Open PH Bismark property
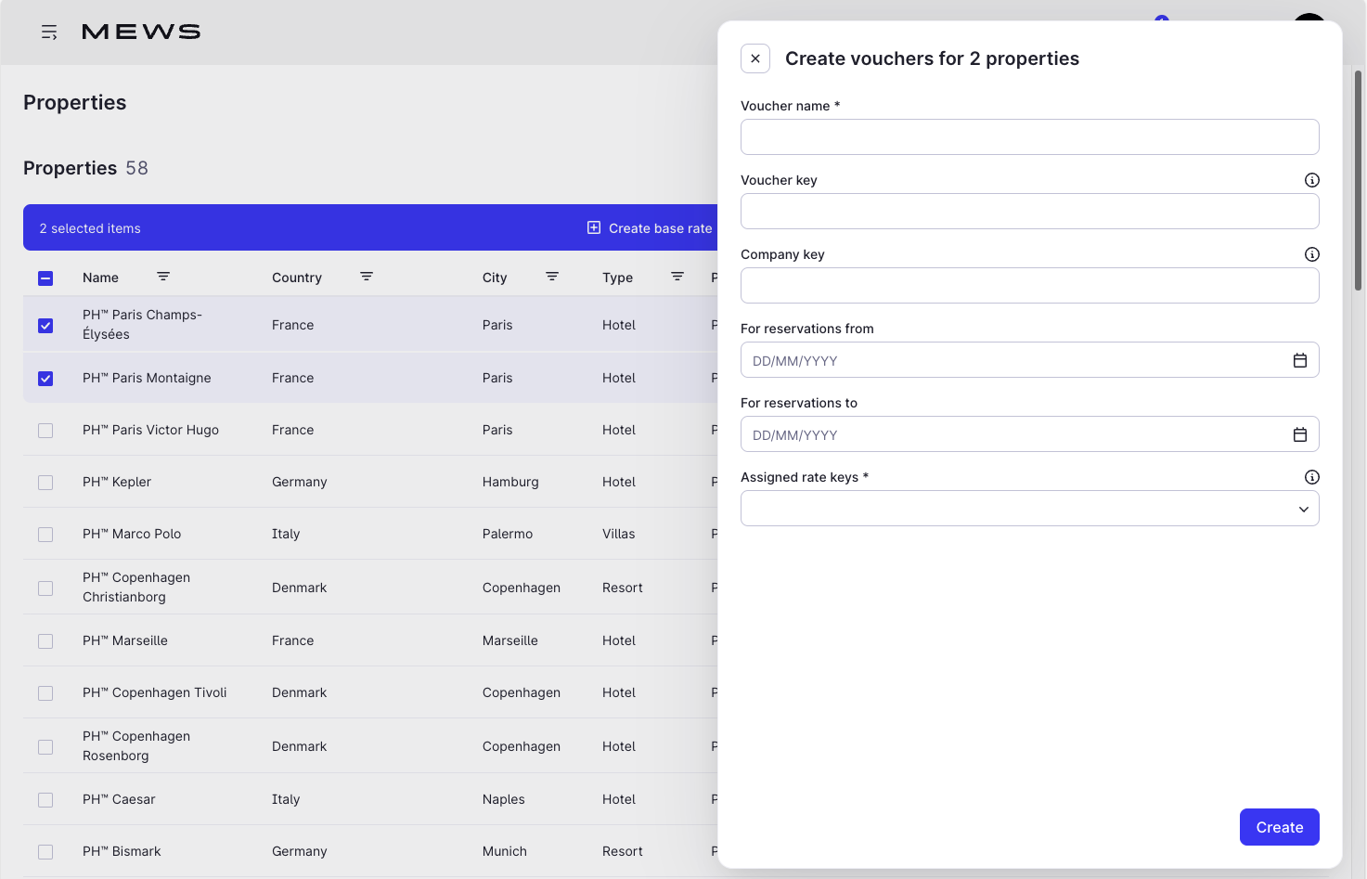 click(x=122, y=851)
